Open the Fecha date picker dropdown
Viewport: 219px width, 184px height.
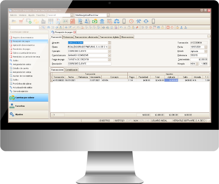point(206,47)
